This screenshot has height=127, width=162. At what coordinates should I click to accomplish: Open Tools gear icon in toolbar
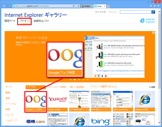pyautogui.click(x=158, y=6)
